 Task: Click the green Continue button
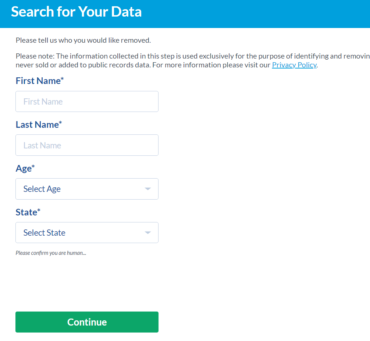tap(87, 322)
